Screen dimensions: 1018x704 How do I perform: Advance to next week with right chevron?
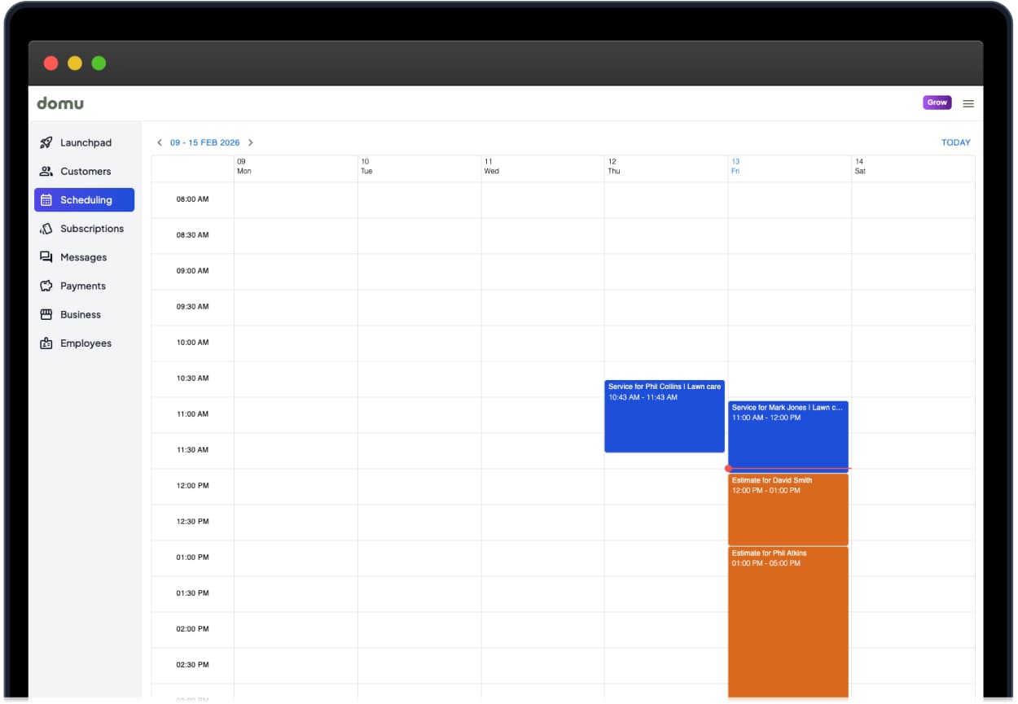click(251, 142)
